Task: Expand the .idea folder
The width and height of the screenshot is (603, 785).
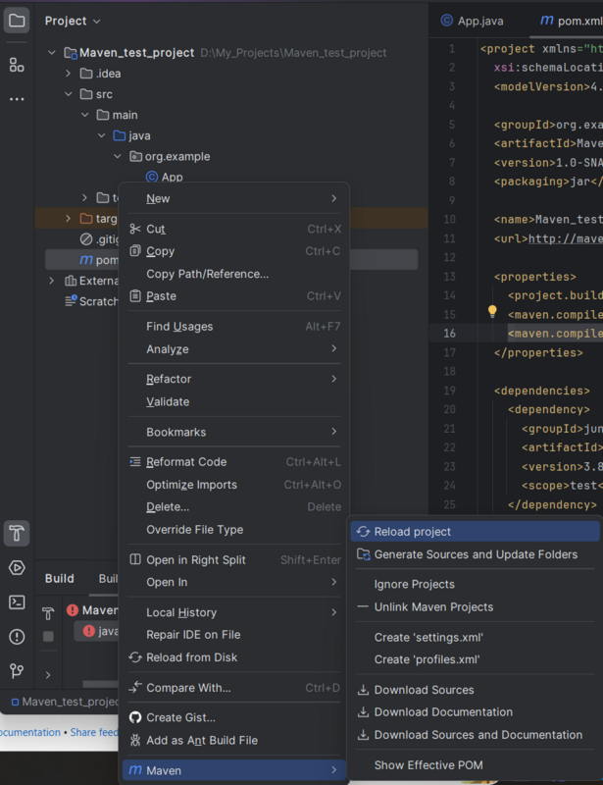Action: coord(68,74)
